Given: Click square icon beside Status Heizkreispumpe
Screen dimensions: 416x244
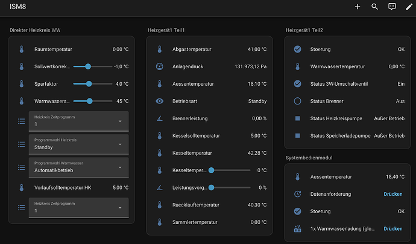Looking at the screenshot, I should [x=297, y=118].
